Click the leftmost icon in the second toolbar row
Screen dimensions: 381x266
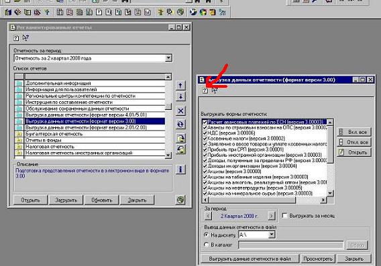pyautogui.click(x=8, y=12)
